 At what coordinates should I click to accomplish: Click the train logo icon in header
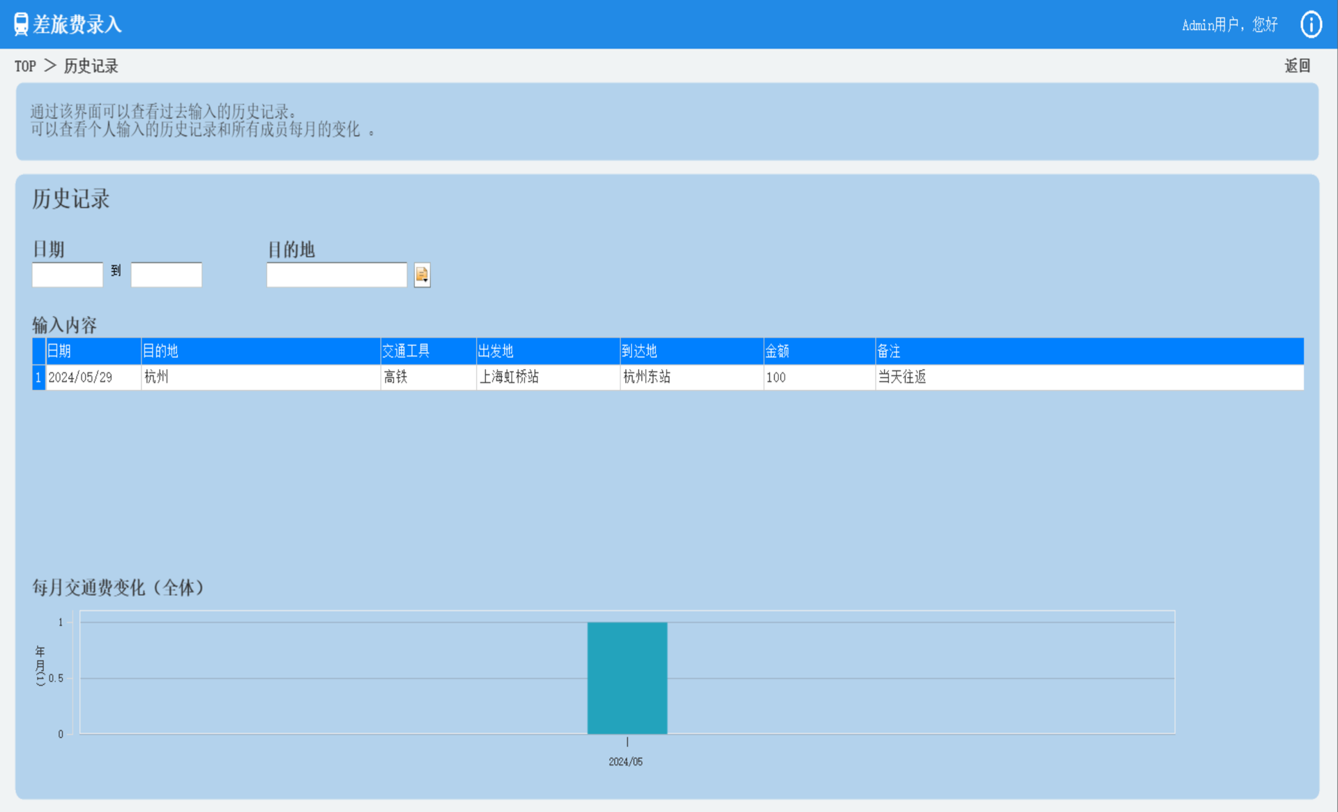tap(22, 24)
